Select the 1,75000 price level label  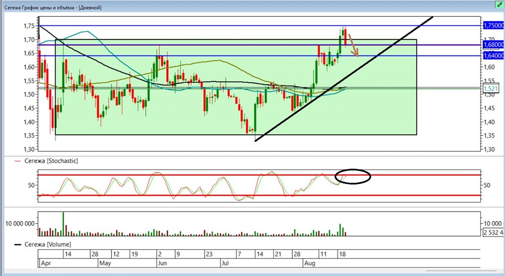pyautogui.click(x=493, y=25)
